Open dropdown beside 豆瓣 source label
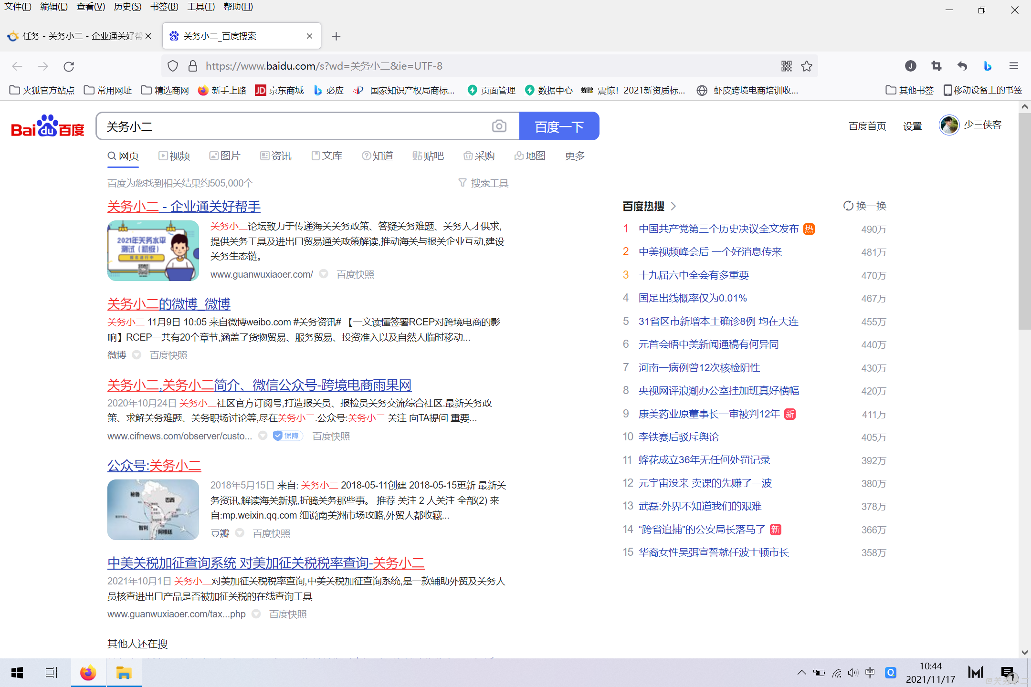 click(240, 532)
